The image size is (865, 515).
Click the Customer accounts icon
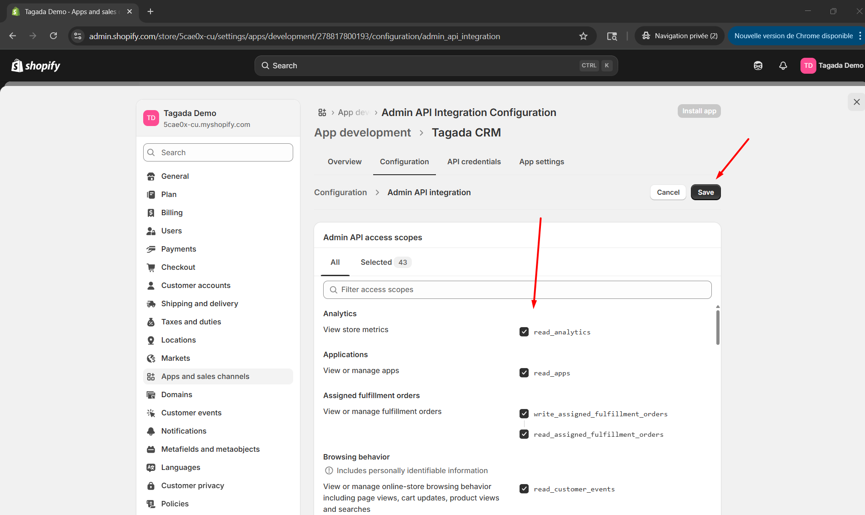(151, 286)
